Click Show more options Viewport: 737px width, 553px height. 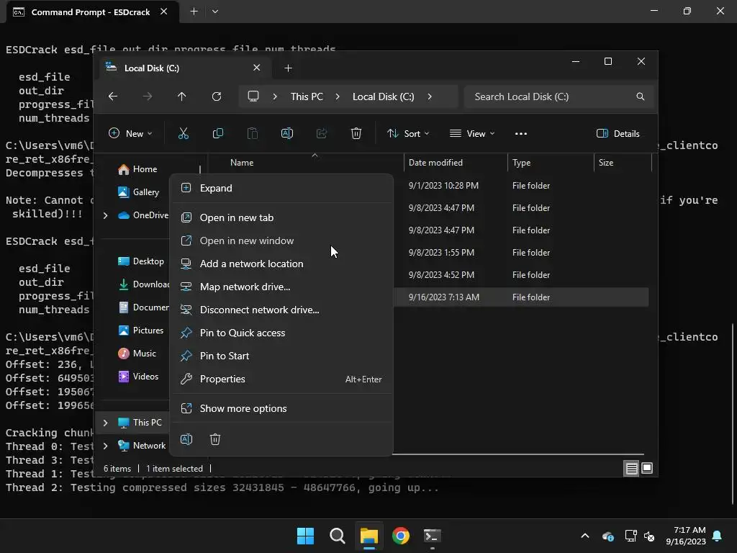281,409
